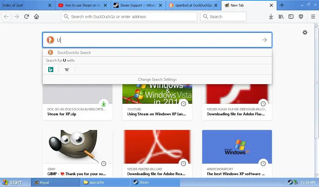The width and height of the screenshot is (319, 187).
Task: Submit search with the arrow button
Action: tap(264, 40)
